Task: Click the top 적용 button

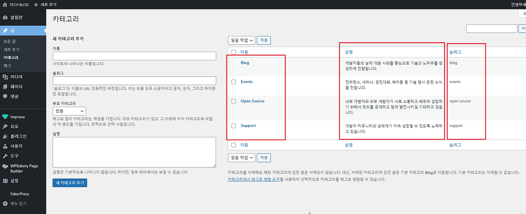Action: [x=264, y=40]
